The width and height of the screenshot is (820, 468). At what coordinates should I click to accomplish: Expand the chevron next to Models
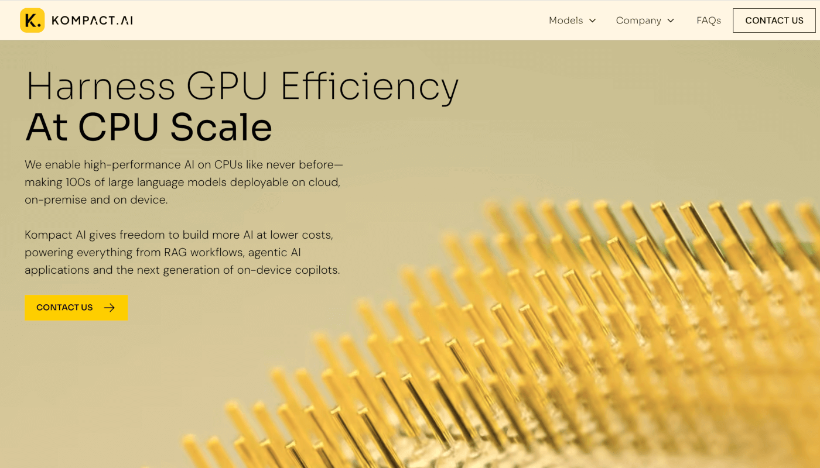pos(592,20)
